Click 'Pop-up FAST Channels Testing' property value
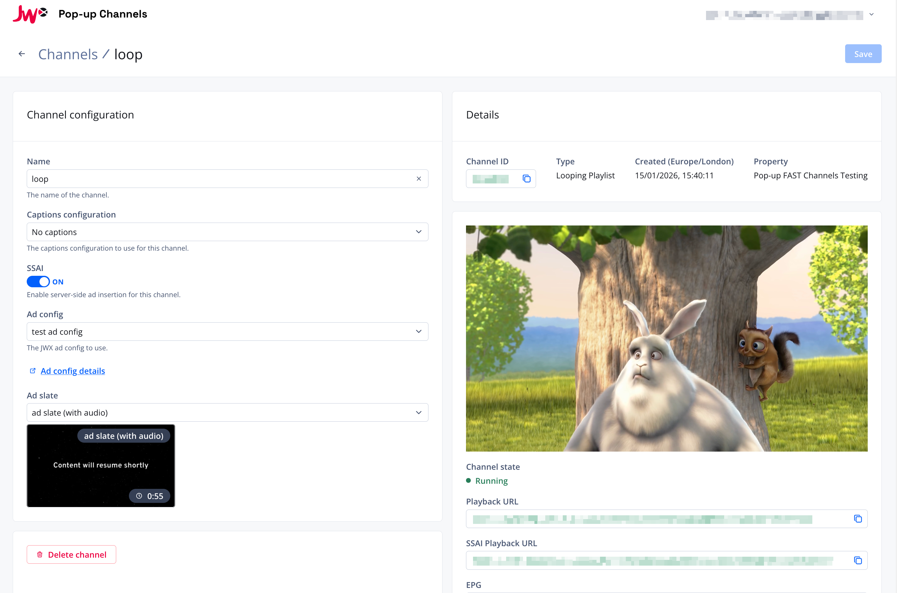The image size is (897, 593). 810,175
